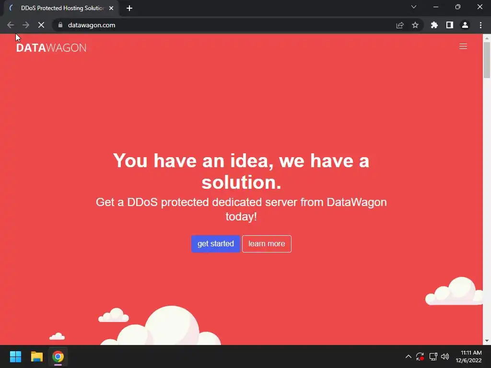Open Chrome profile avatar
The width and height of the screenshot is (491, 368).
465,25
